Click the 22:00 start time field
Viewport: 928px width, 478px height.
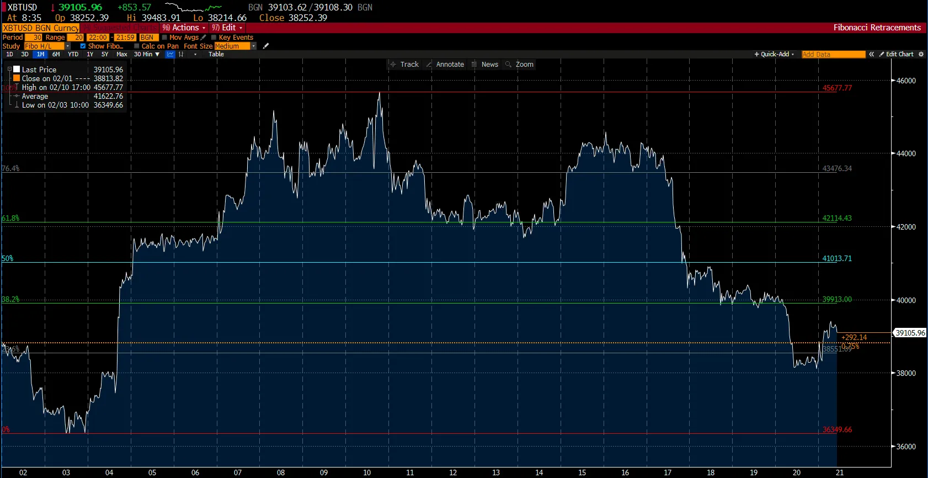coord(98,38)
